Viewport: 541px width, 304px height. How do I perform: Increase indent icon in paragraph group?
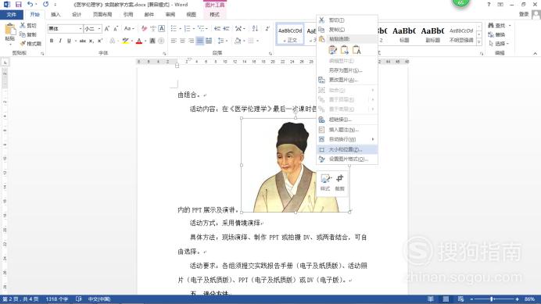[x=226, y=29]
